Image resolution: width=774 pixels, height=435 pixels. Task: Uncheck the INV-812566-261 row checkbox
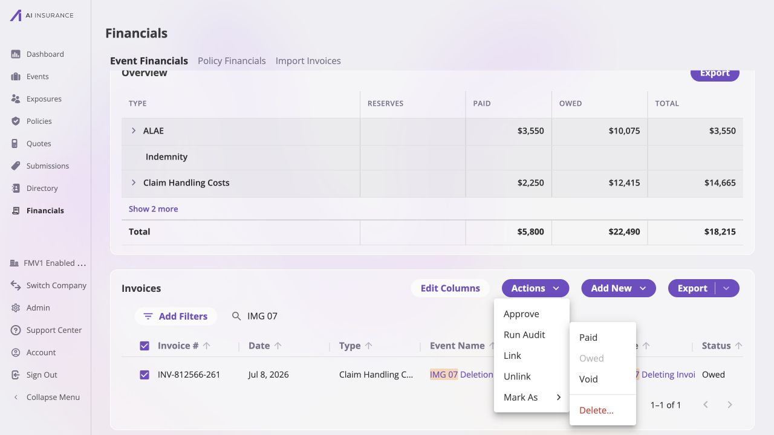coord(145,375)
